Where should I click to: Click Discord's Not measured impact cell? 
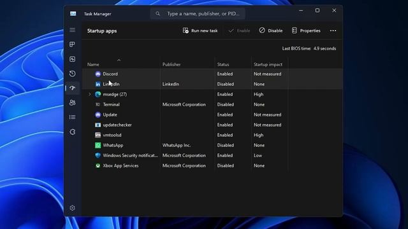[268, 74]
